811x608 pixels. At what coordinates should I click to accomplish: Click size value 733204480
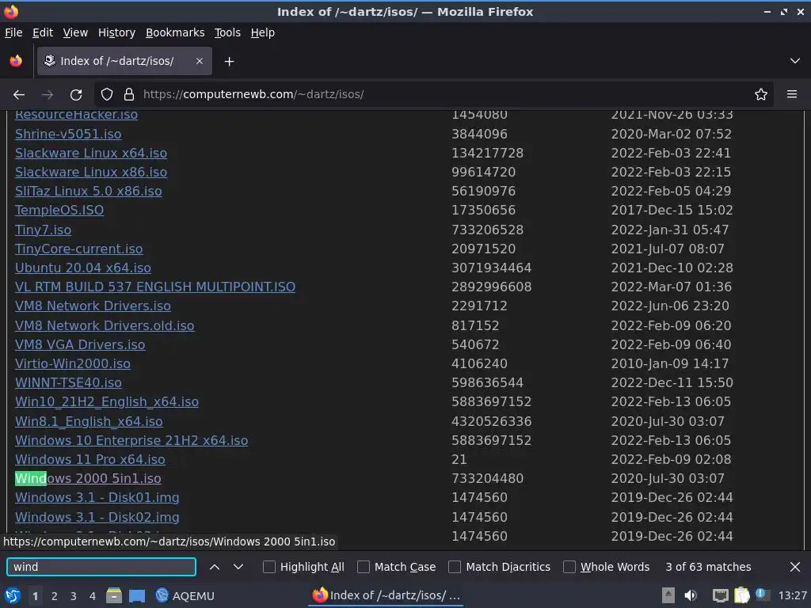[487, 478]
